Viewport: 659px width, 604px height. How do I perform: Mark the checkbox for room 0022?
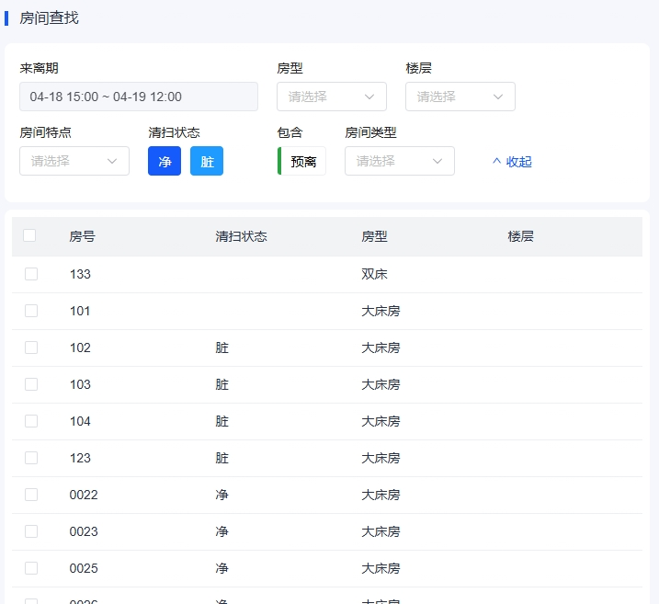[x=31, y=495]
